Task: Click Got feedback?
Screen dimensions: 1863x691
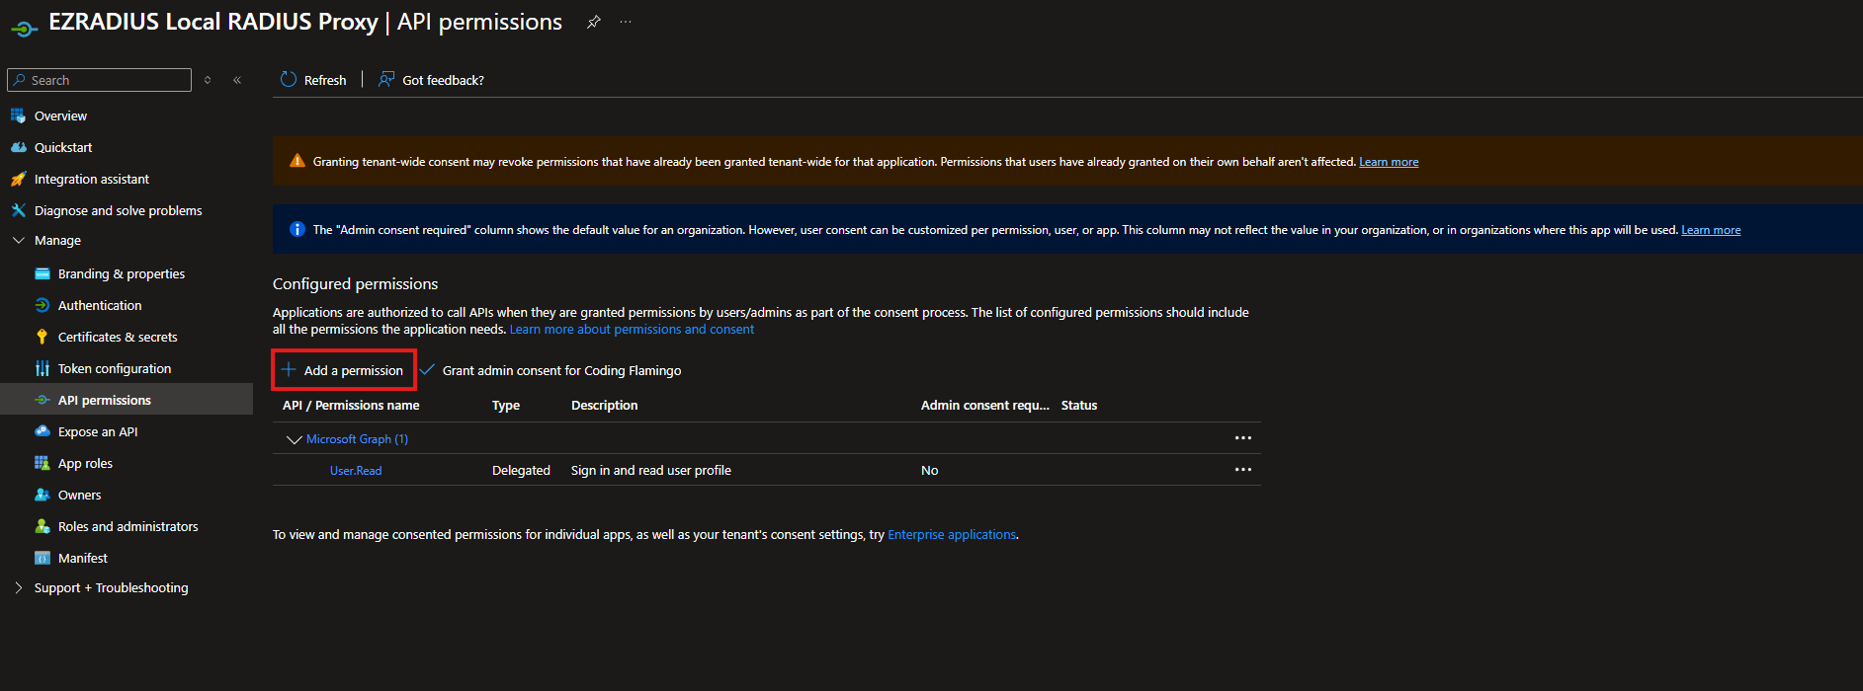Action: [443, 80]
